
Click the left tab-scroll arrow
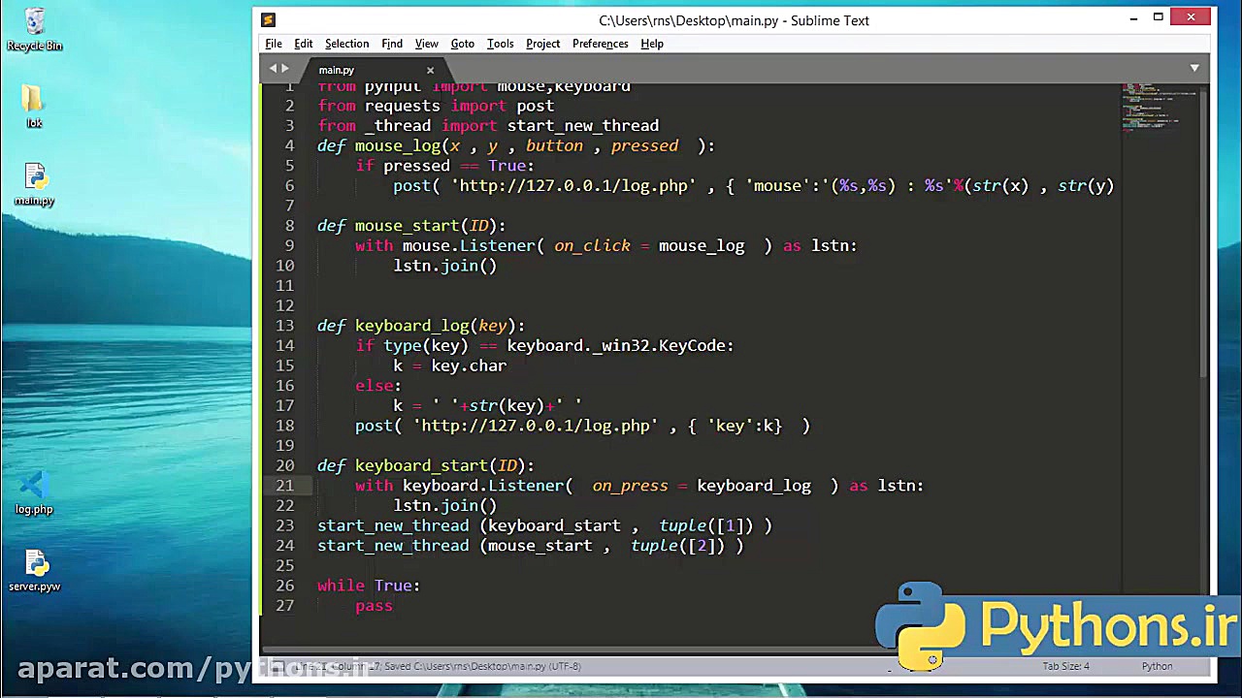tap(274, 68)
